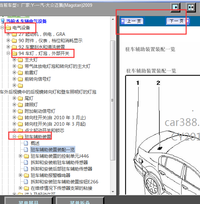This screenshot has height=204, width=200.
Task: Click the document icon beside 概述
Action: click(x=26, y=143)
